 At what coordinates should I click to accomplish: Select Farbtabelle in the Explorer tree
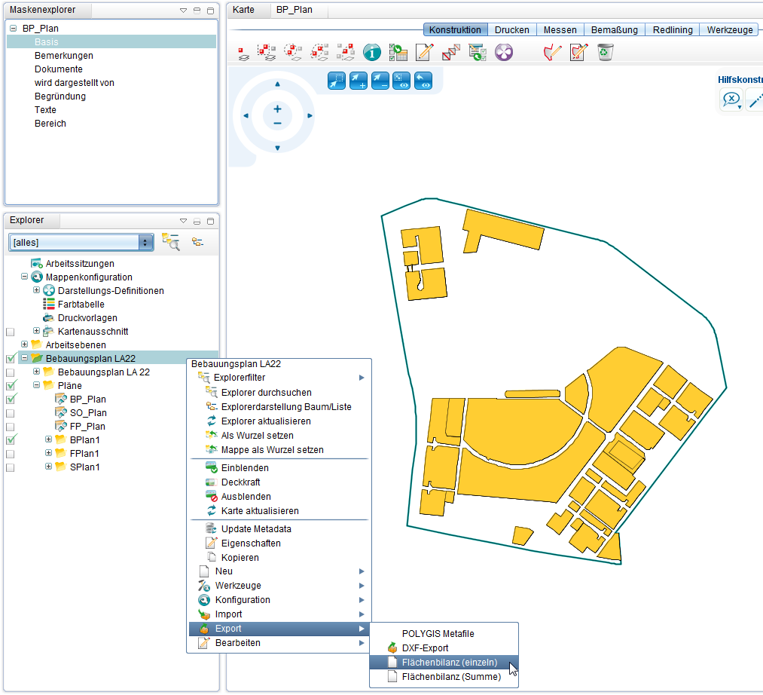[81, 305]
